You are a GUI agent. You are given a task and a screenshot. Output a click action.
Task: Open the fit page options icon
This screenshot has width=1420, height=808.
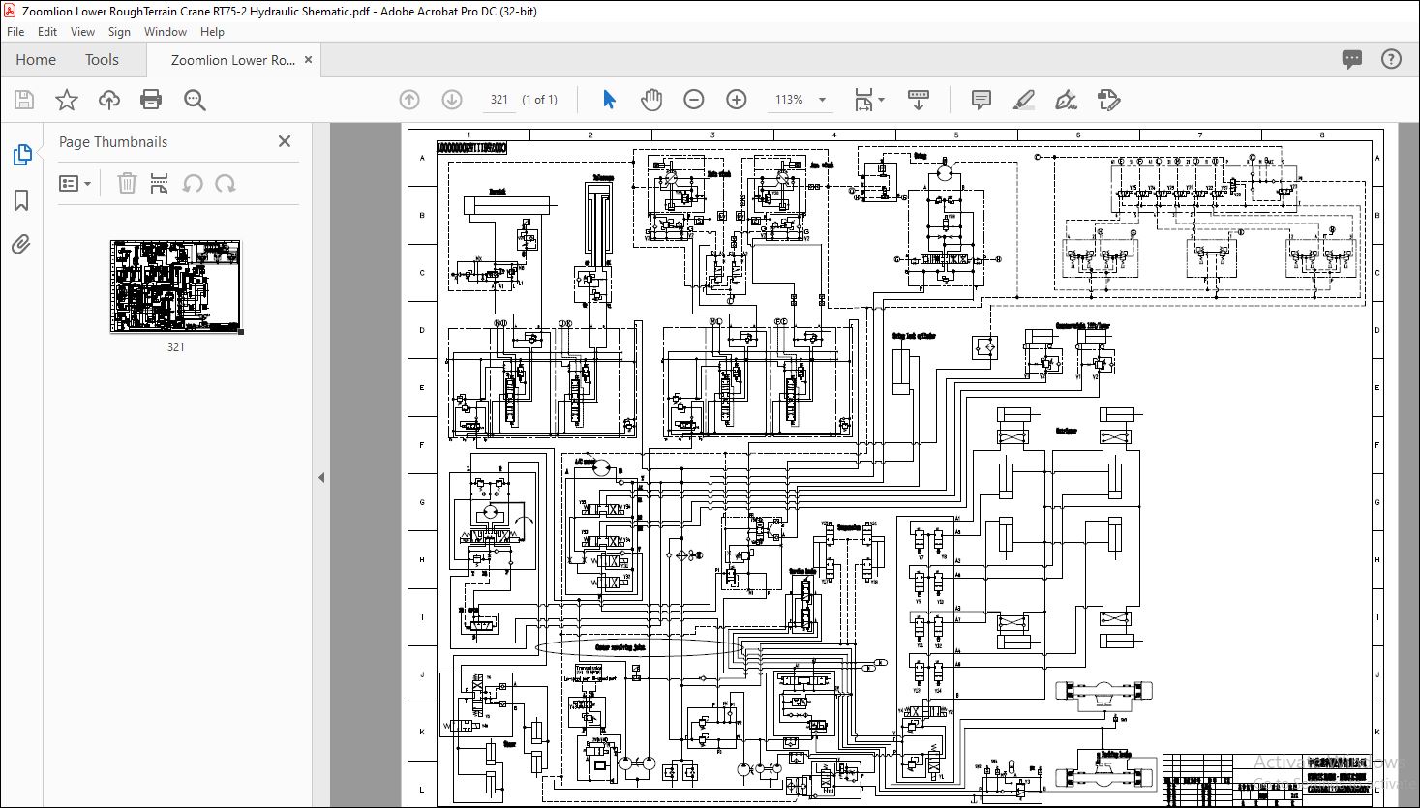click(863, 100)
